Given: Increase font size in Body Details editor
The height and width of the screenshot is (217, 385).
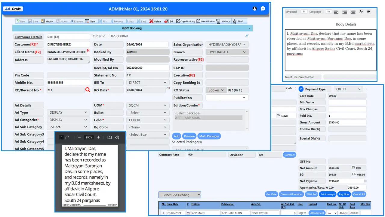Looking at the screenshot, I should pos(361,12).
